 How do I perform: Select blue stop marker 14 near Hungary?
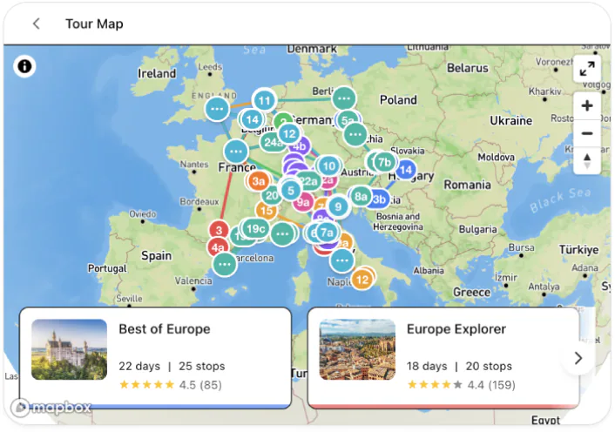pos(406,170)
